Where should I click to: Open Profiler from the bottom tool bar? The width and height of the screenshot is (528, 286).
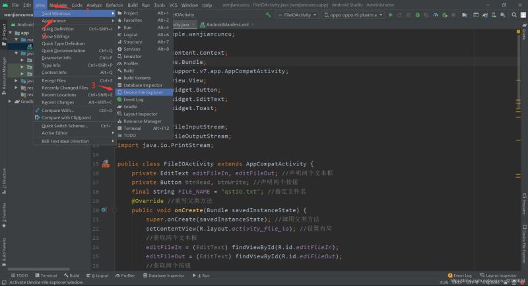coord(125,275)
